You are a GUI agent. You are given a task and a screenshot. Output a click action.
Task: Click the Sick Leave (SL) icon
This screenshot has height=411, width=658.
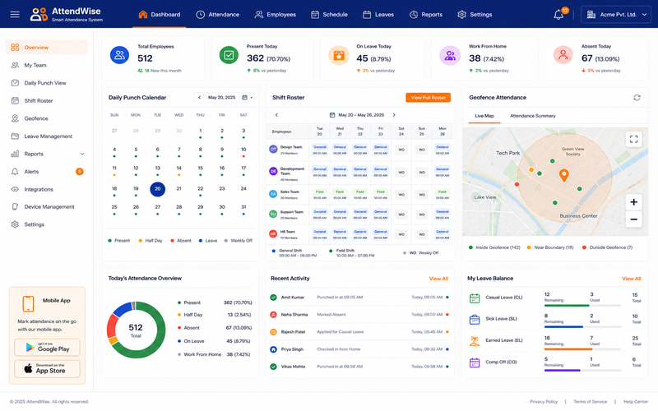pyautogui.click(x=475, y=320)
